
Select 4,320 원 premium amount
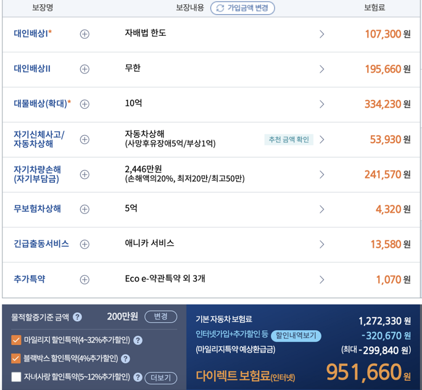pos(393,209)
